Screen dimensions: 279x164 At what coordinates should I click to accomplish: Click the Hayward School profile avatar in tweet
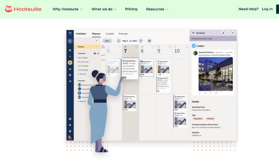195,53
